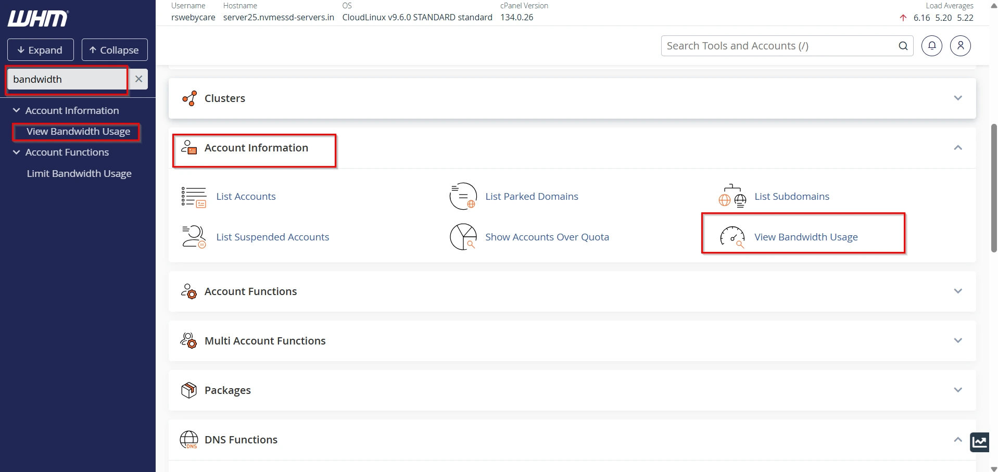Click the username rswebycare text
This screenshot has height=472, width=998.
tap(193, 17)
